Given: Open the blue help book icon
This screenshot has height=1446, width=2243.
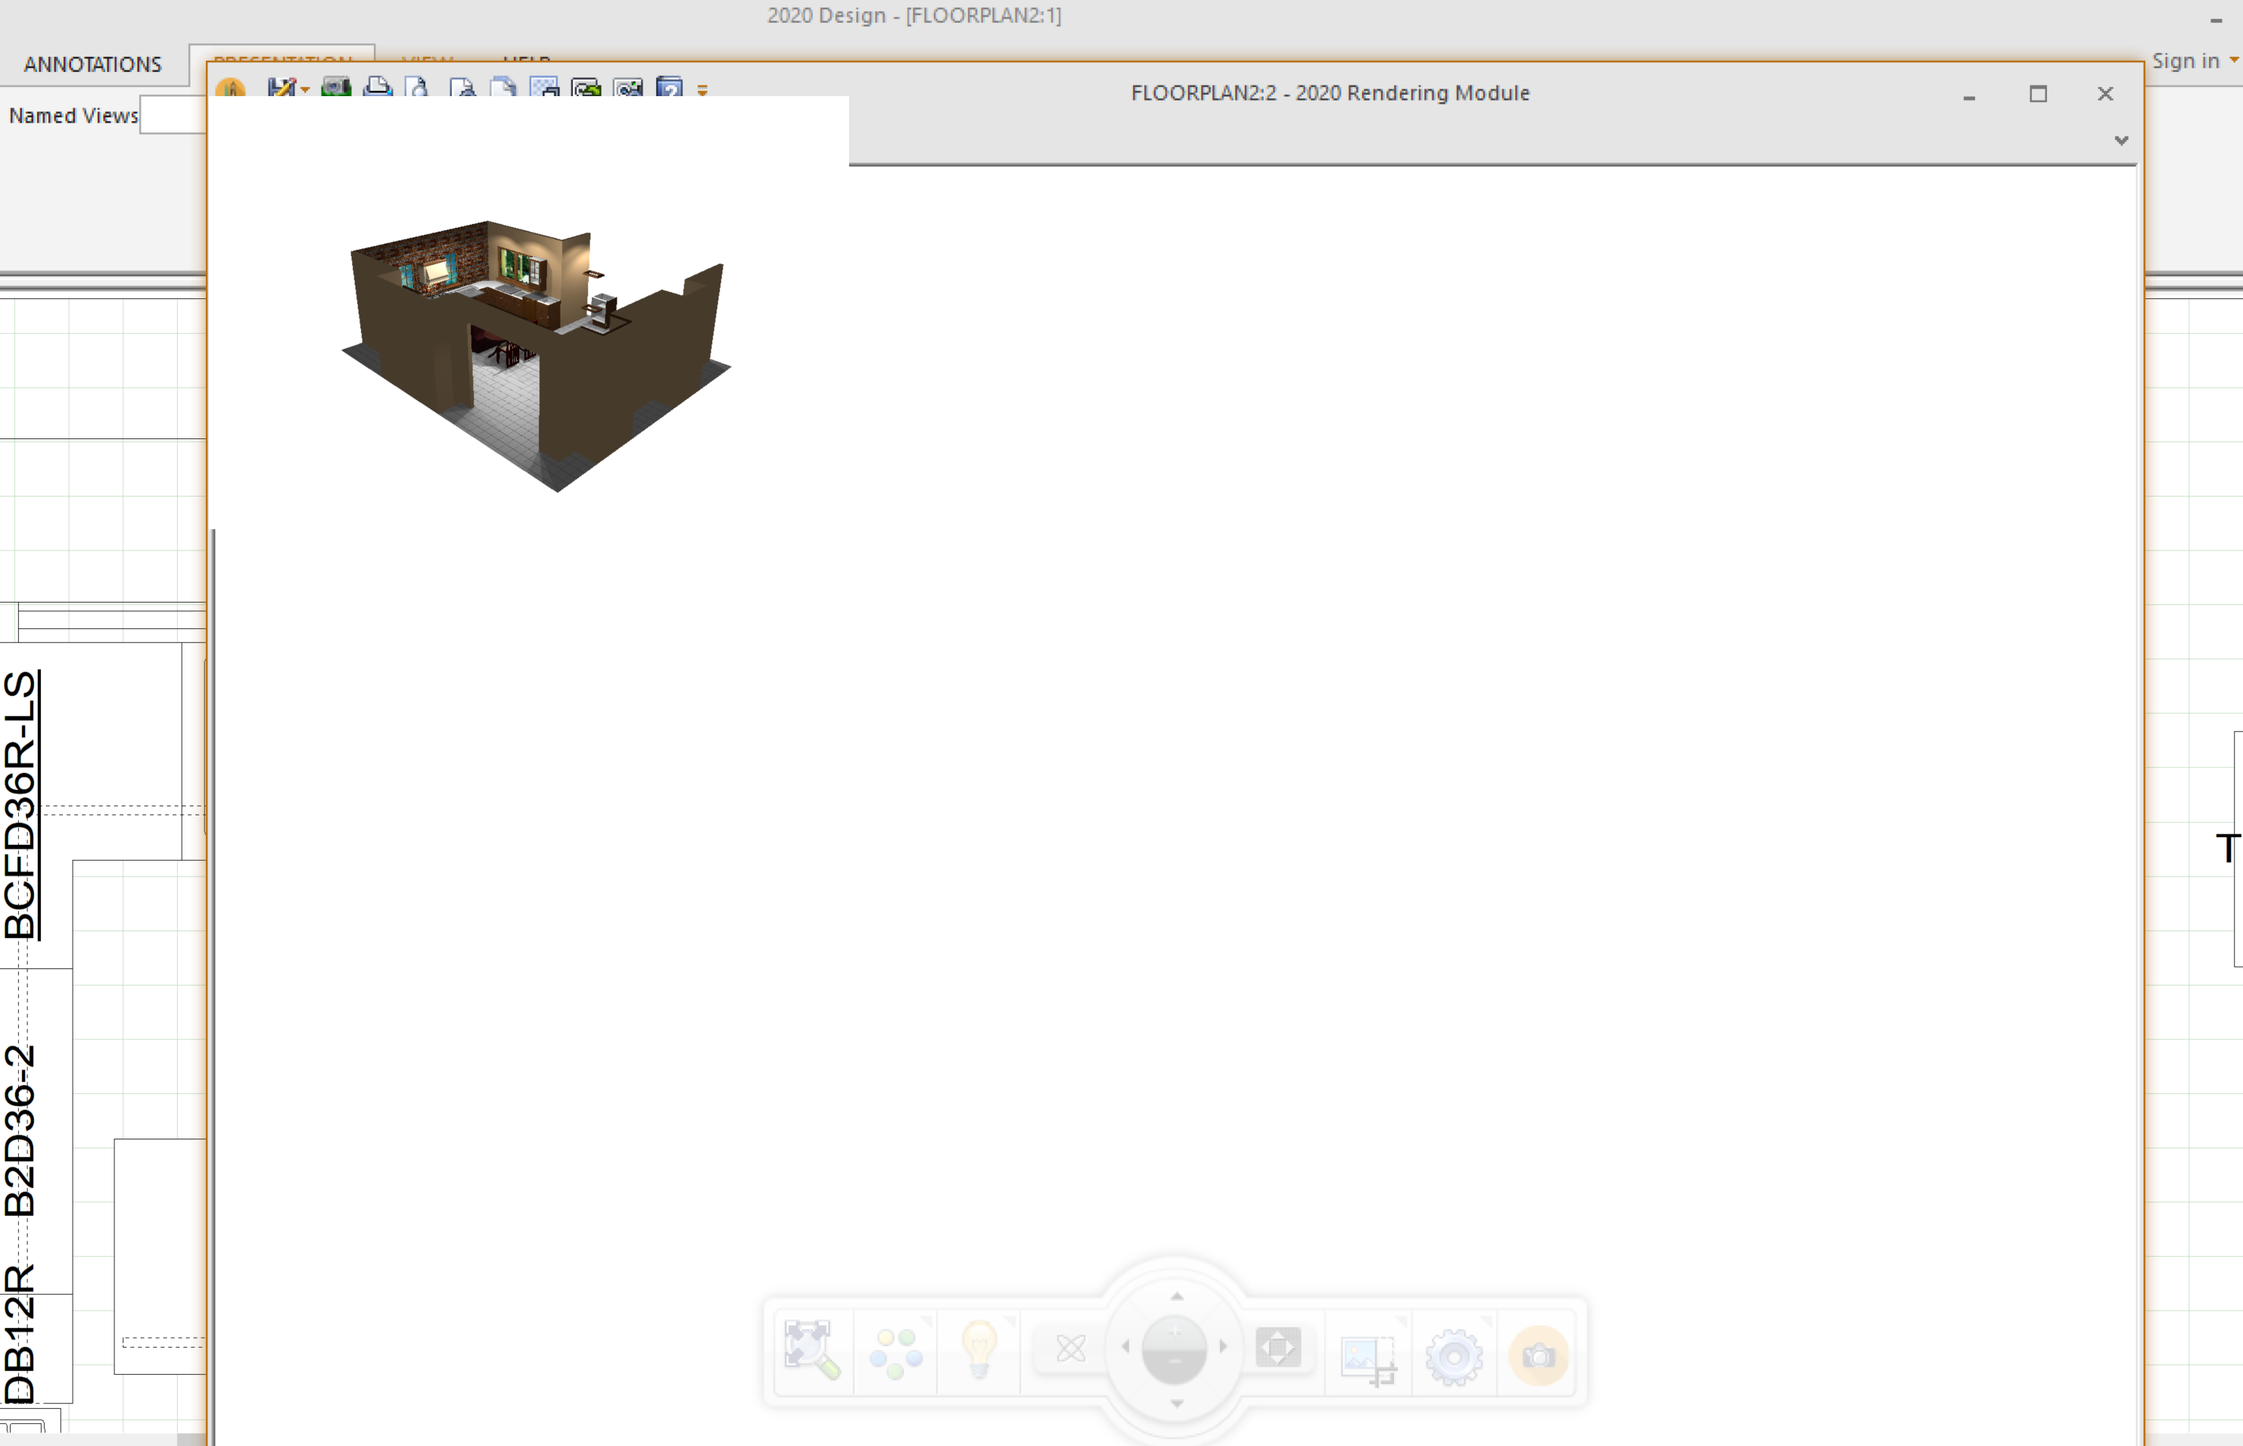Looking at the screenshot, I should point(669,87).
